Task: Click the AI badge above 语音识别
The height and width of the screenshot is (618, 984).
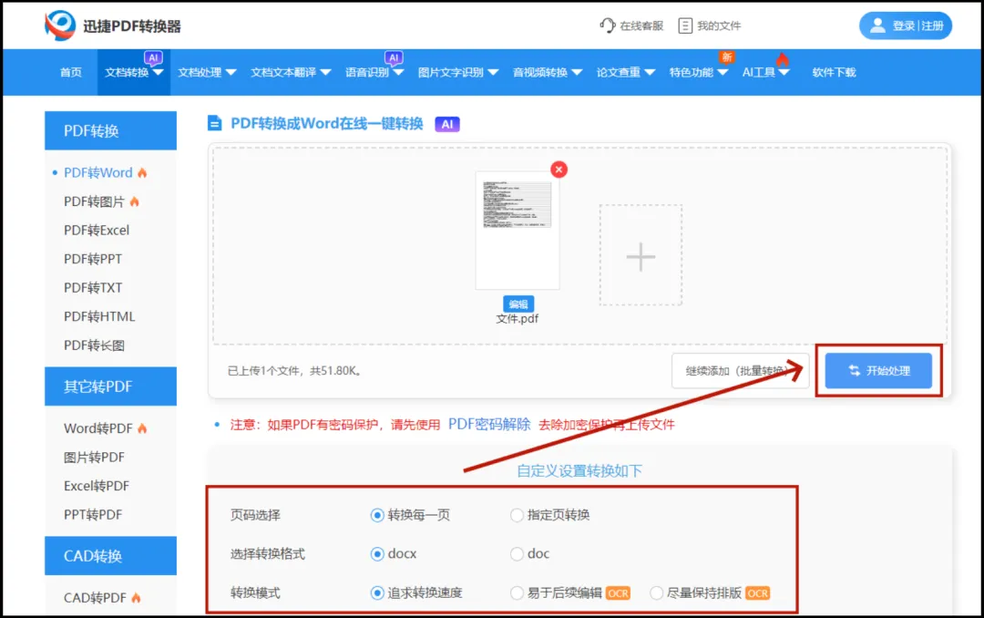Action: 394,57
